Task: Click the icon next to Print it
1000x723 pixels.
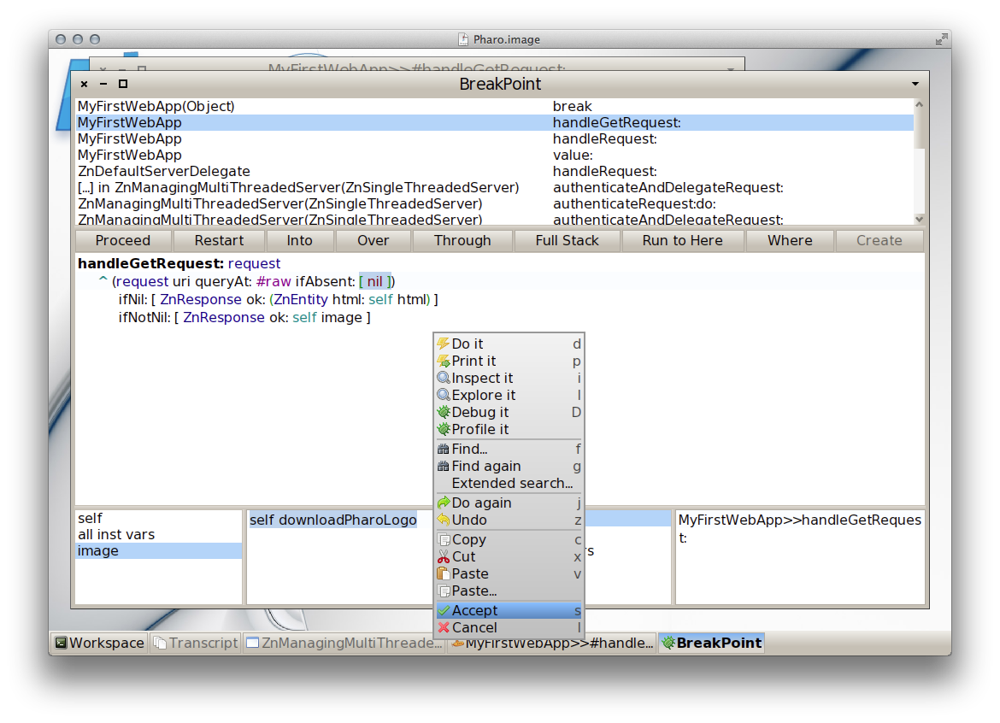Action: [x=444, y=361]
